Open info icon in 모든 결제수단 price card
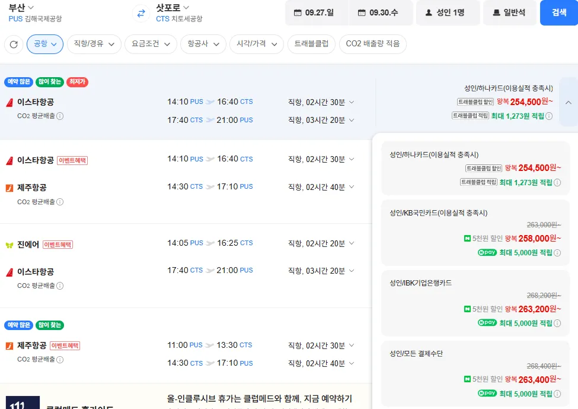The image size is (578, 409). tap(557, 394)
